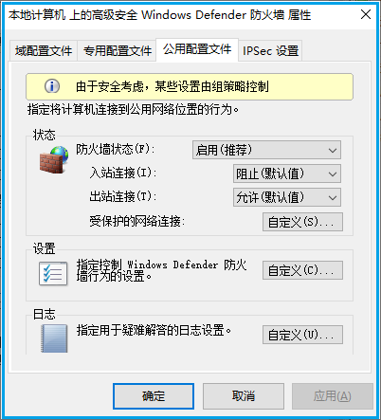Close the firewall properties dialog
The height and width of the screenshot is (420, 381).
[366, 14]
